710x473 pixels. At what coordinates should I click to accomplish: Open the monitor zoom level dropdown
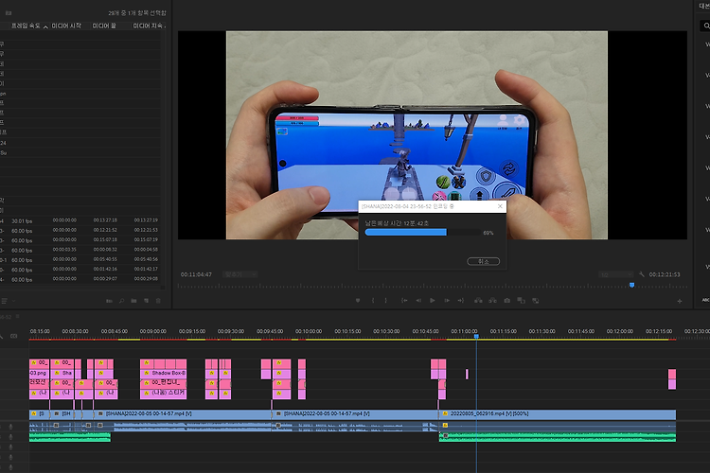pos(240,274)
